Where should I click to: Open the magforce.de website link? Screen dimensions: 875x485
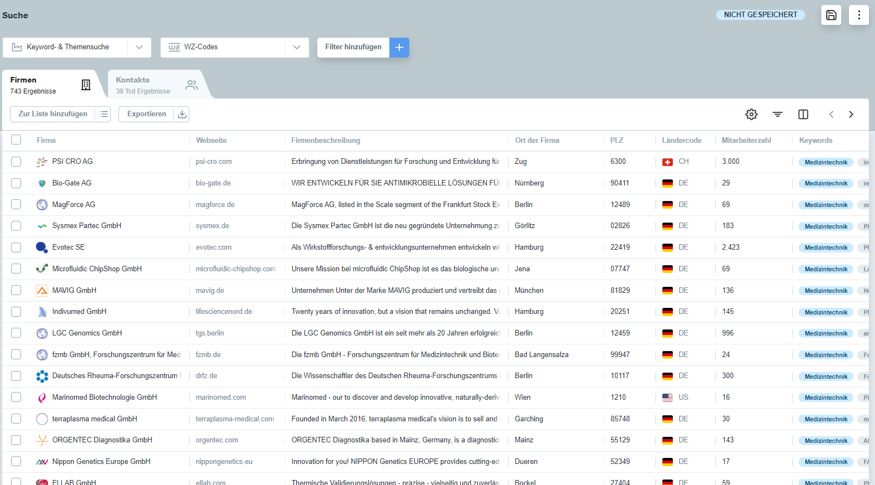215,205
